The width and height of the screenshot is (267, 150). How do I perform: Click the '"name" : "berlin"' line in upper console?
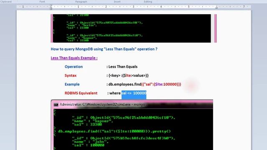click(82, 25)
